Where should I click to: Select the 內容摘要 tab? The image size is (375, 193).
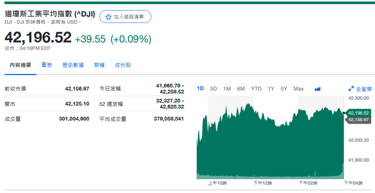[21, 65]
